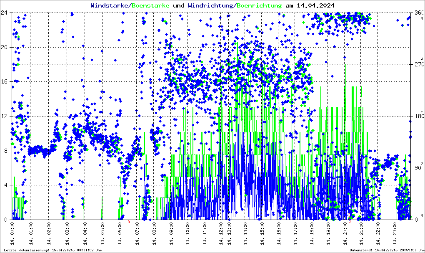Click the red sunset marker labeled U
Image resolution: width=425 pixels, height=253 pixels.
click(x=350, y=222)
